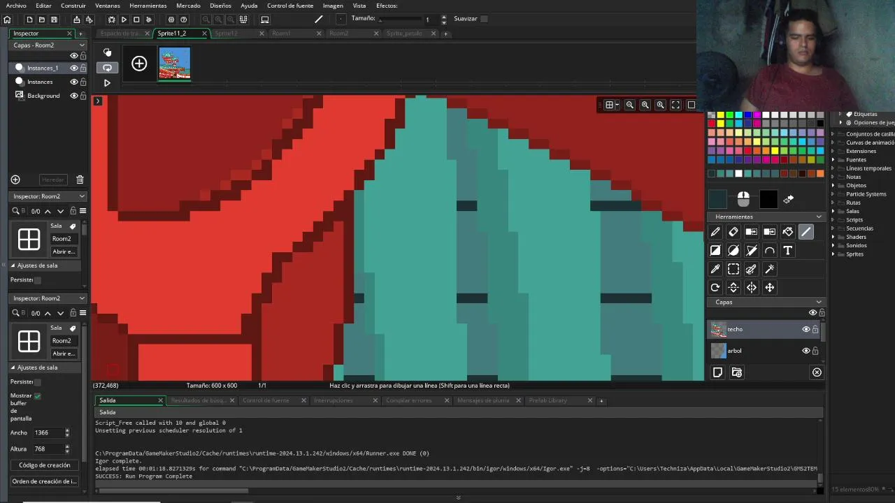Select the Polygon shape tool
The height and width of the screenshot is (503, 895).
click(x=752, y=250)
